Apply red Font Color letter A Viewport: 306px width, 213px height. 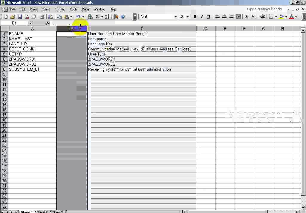pos(291,17)
